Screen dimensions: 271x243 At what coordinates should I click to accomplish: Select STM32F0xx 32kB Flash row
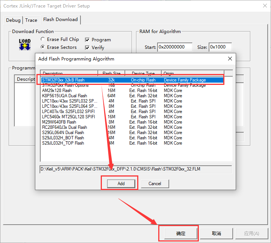[x=132, y=80]
